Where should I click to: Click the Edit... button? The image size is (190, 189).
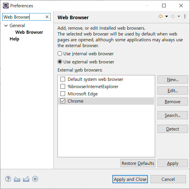tap(173, 90)
